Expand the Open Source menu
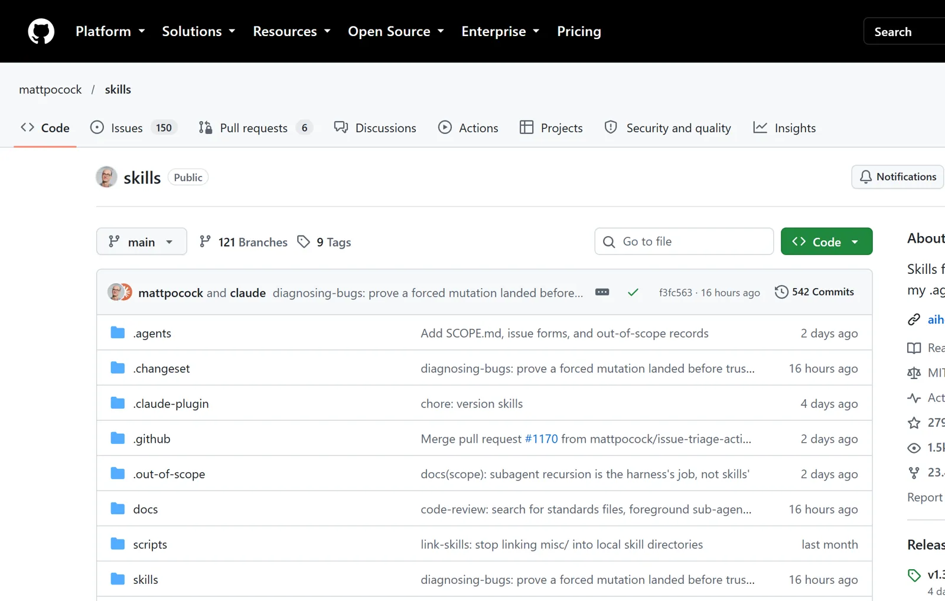 (x=396, y=31)
